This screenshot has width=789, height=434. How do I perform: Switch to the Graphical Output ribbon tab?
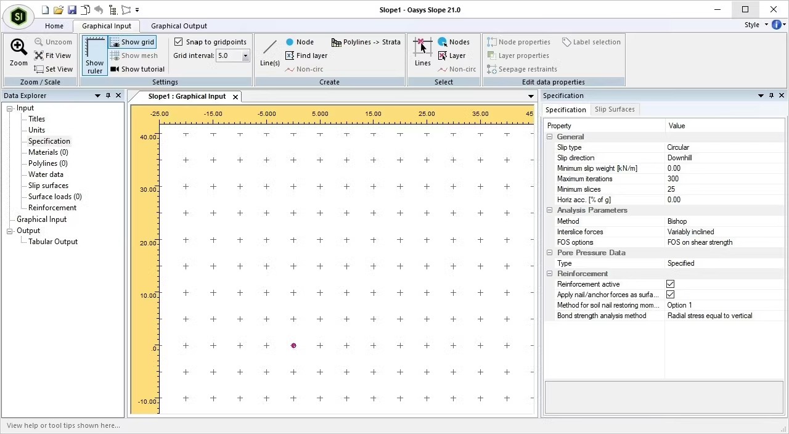(179, 26)
